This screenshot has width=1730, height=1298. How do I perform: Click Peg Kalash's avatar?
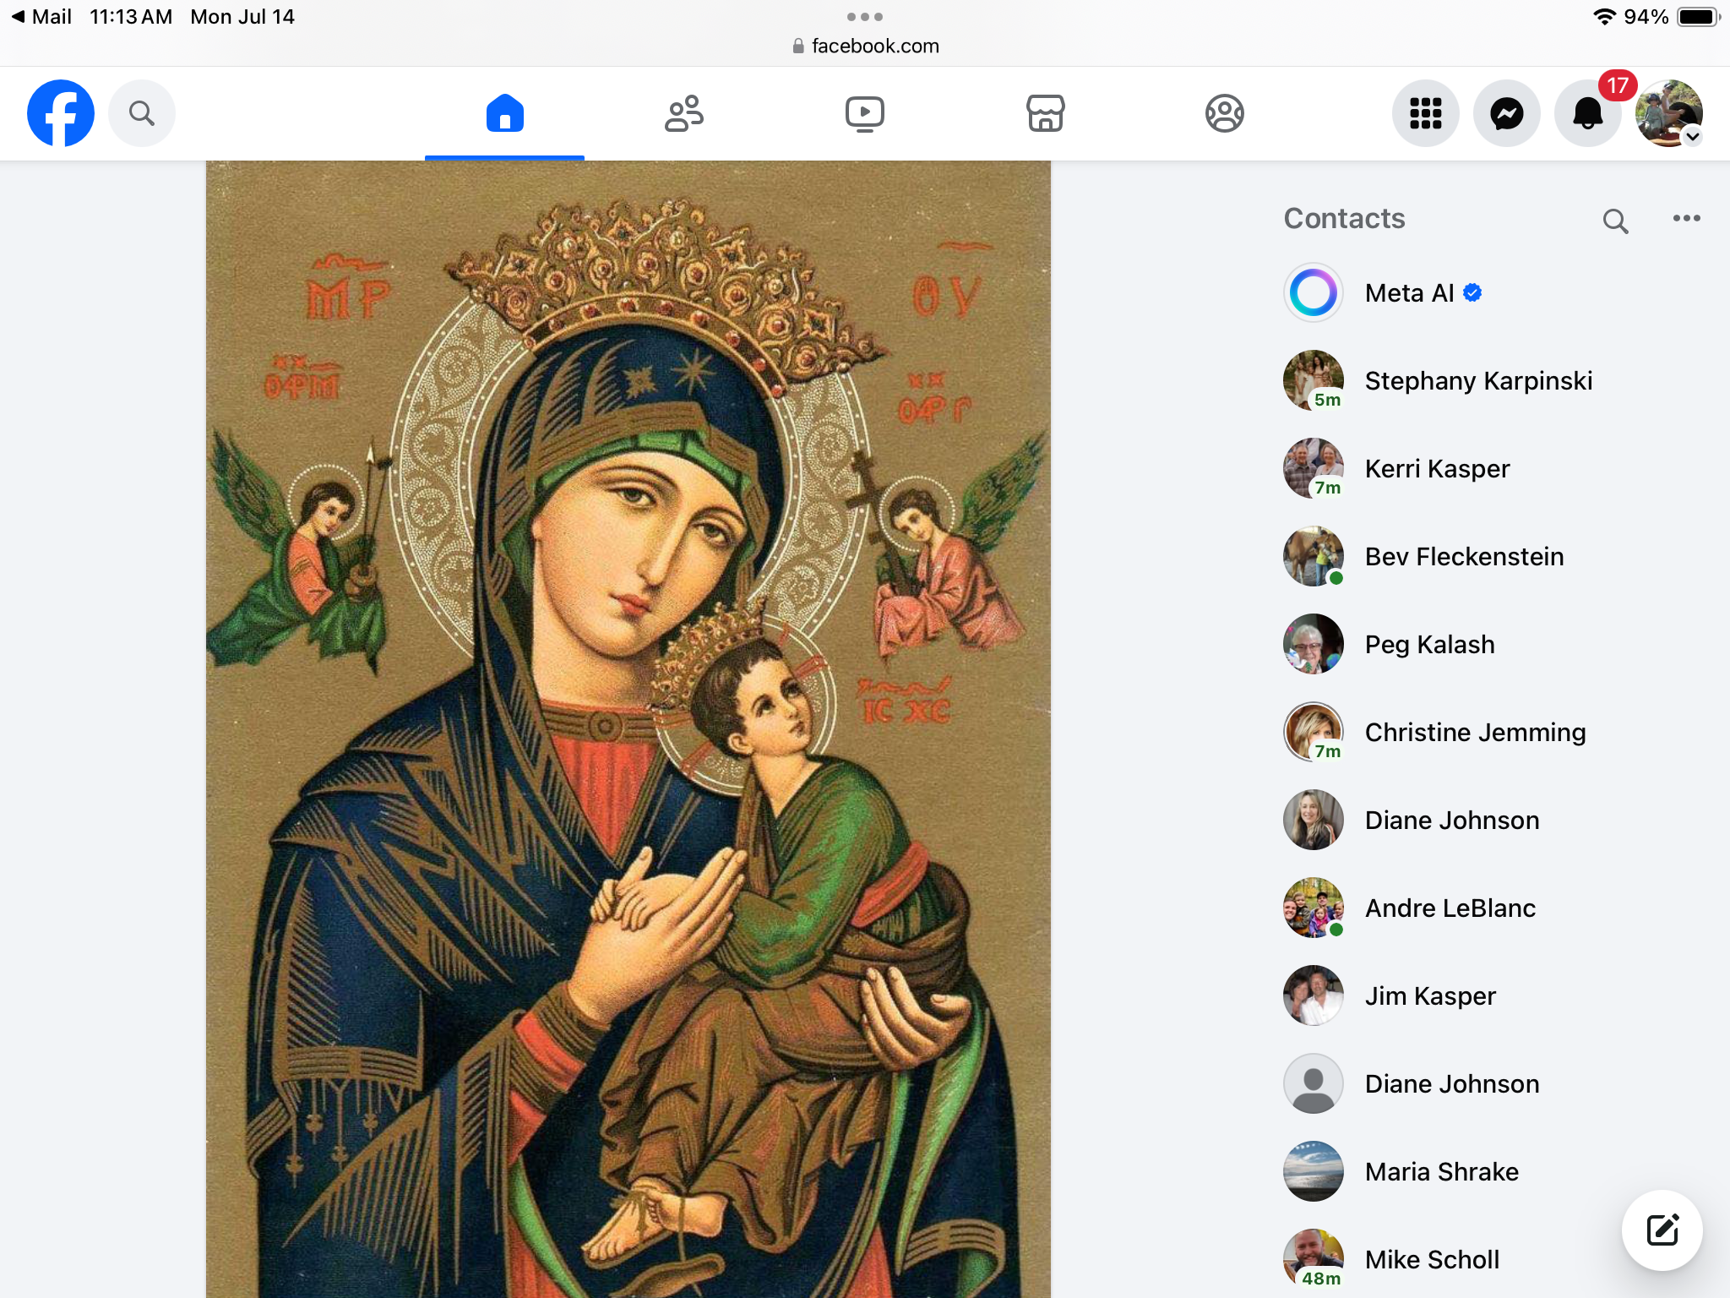coord(1314,645)
